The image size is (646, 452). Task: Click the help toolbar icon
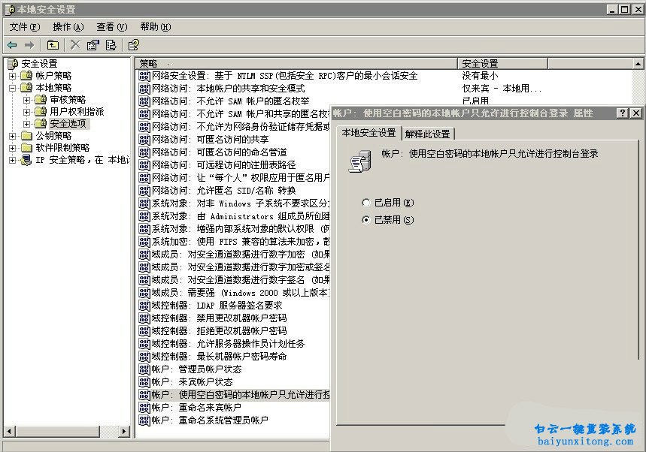pyautogui.click(x=132, y=44)
